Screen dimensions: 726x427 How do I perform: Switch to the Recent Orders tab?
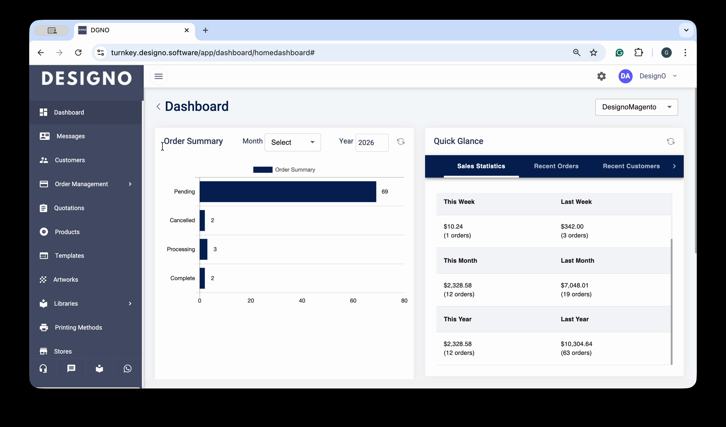[x=556, y=166]
